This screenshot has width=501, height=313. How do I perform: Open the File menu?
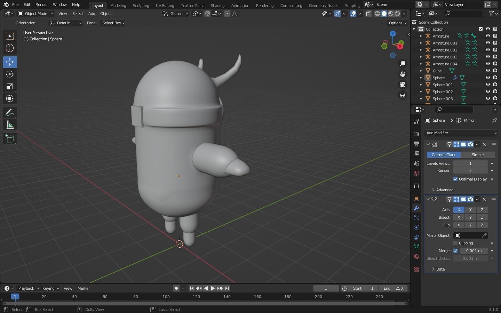[15, 5]
